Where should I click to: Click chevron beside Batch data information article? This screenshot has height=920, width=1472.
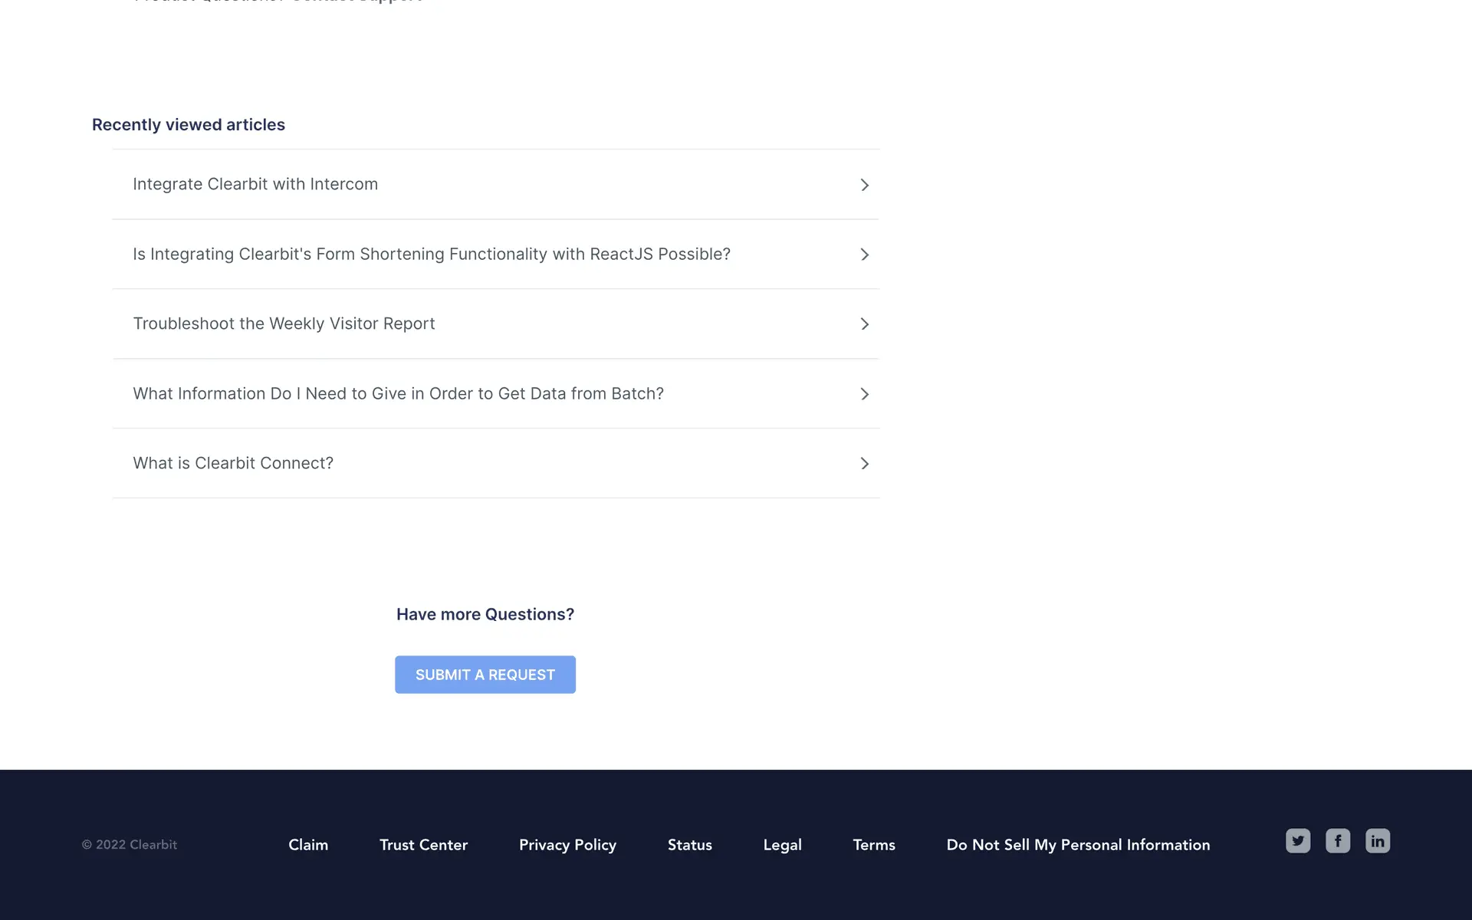(864, 394)
